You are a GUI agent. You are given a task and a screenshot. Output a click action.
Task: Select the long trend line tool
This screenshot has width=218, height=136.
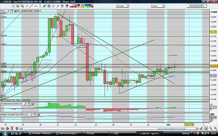(x=31, y=6)
